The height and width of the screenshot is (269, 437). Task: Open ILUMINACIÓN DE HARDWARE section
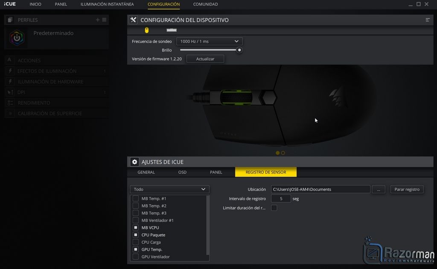(x=56, y=81)
